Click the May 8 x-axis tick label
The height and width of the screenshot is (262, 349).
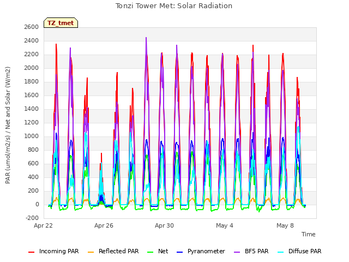pos(285,225)
